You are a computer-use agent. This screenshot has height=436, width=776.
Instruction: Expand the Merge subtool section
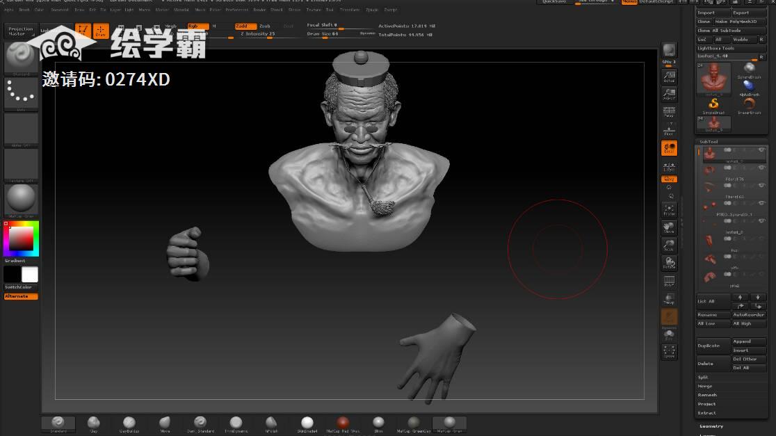pos(705,386)
